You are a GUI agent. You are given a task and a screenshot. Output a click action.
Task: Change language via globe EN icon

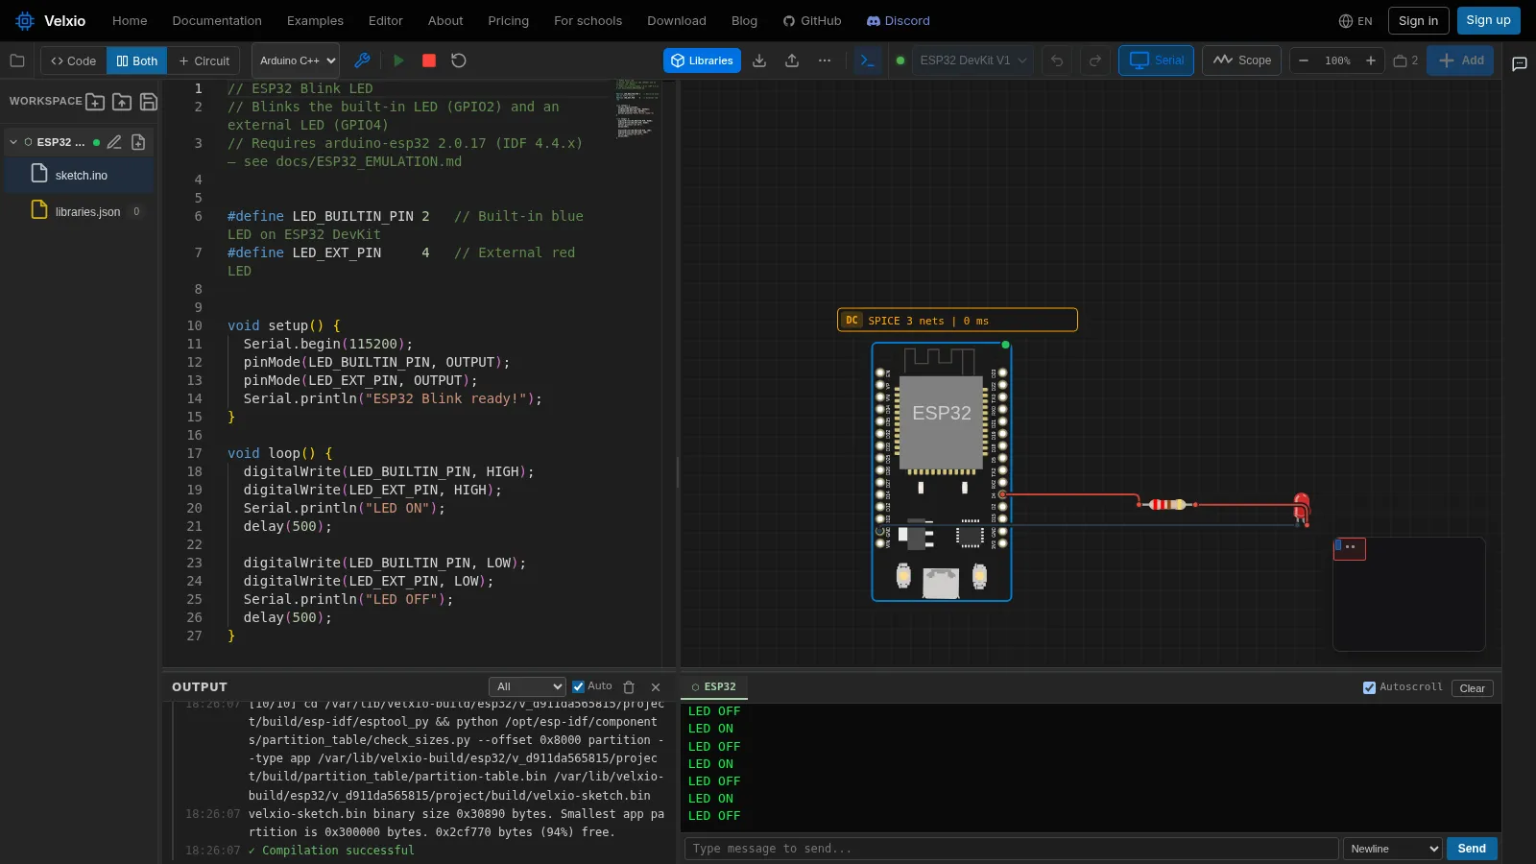pyautogui.click(x=1356, y=20)
